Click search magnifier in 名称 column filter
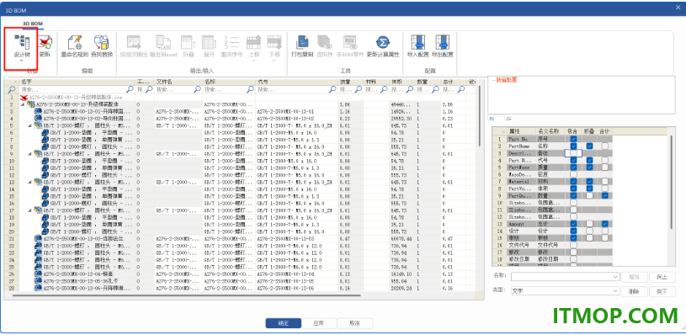Screen dimensions: 686x335 tap(250, 89)
